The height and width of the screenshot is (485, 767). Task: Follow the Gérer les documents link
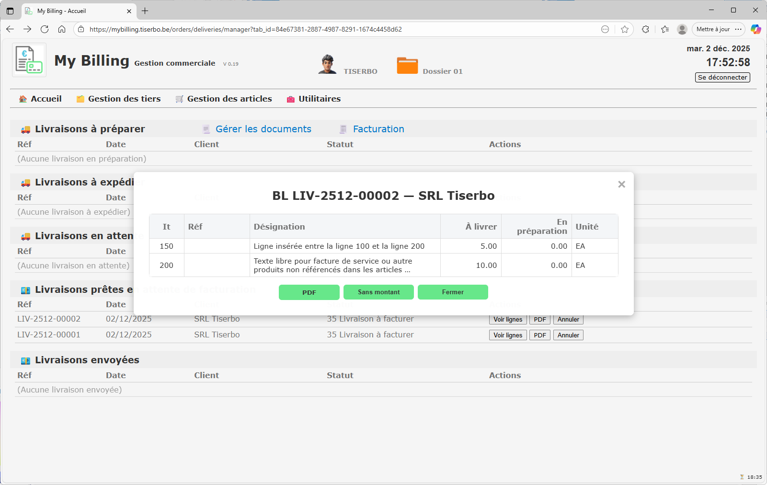263,129
